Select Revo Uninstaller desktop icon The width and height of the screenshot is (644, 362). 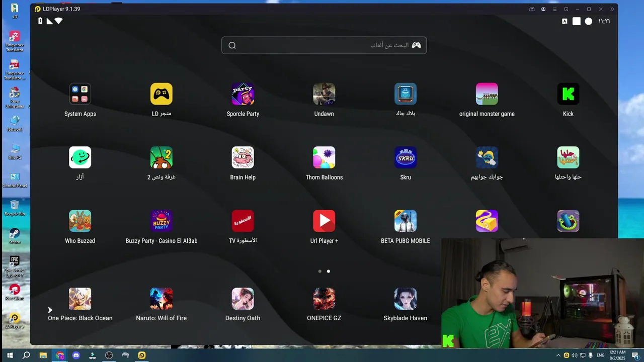click(15, 97)
